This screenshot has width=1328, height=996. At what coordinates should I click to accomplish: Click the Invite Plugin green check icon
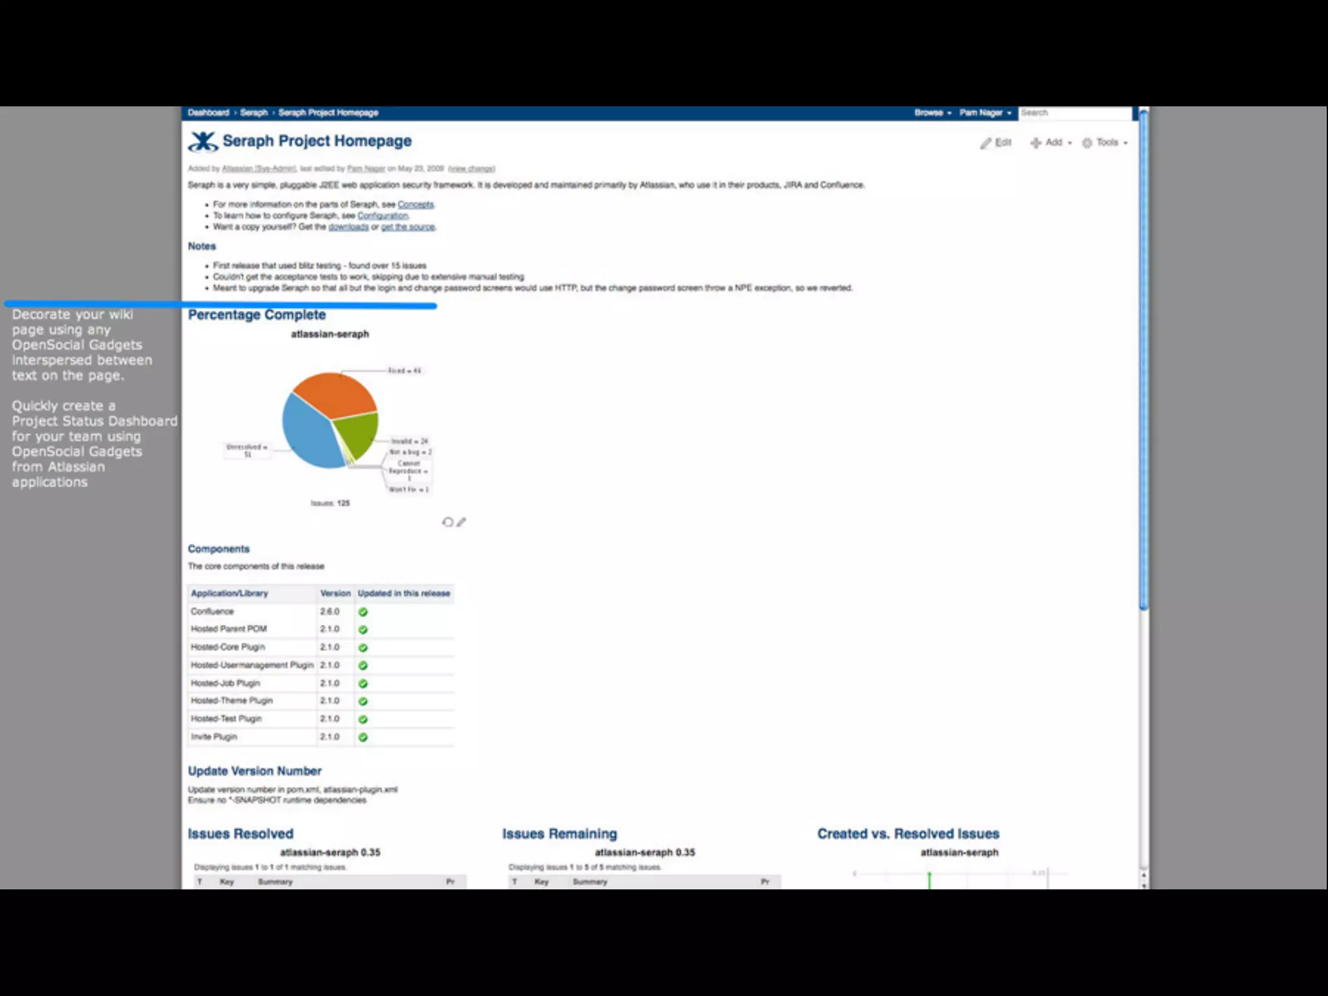click(363, 737)
